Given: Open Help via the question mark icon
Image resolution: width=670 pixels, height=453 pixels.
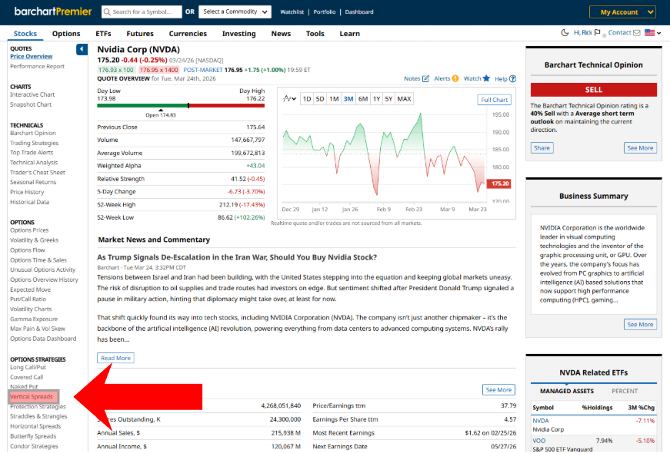Looking at the screenshot, I should pyautogui.click(x=512, y=78).
